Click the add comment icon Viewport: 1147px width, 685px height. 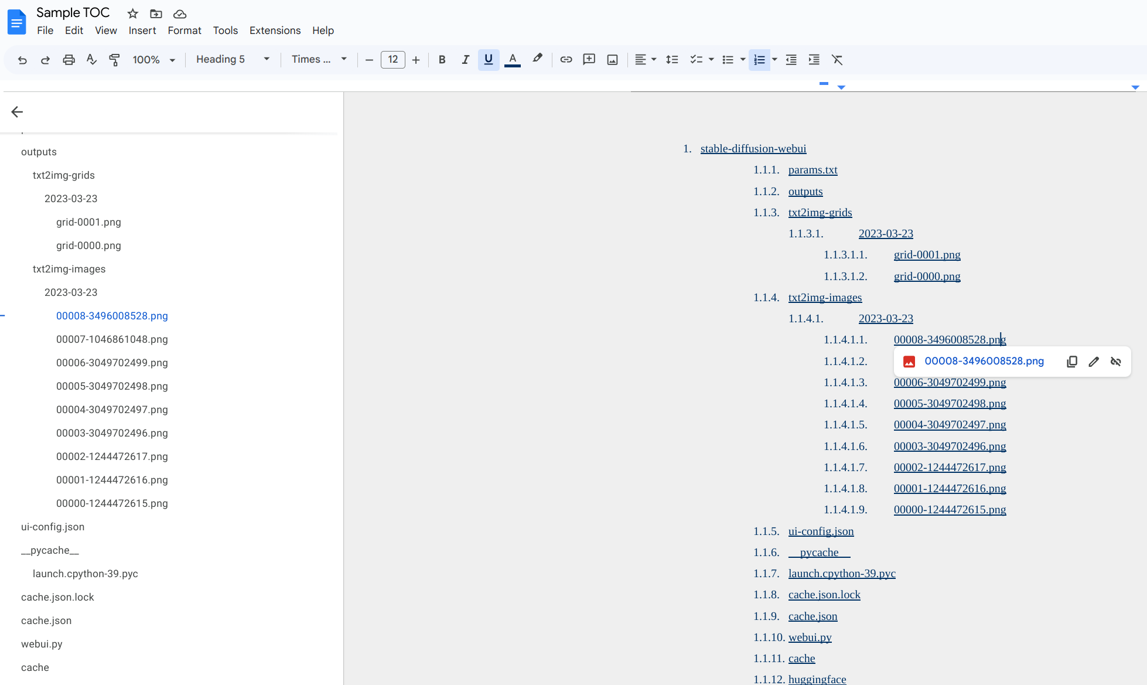click(589, 60)
